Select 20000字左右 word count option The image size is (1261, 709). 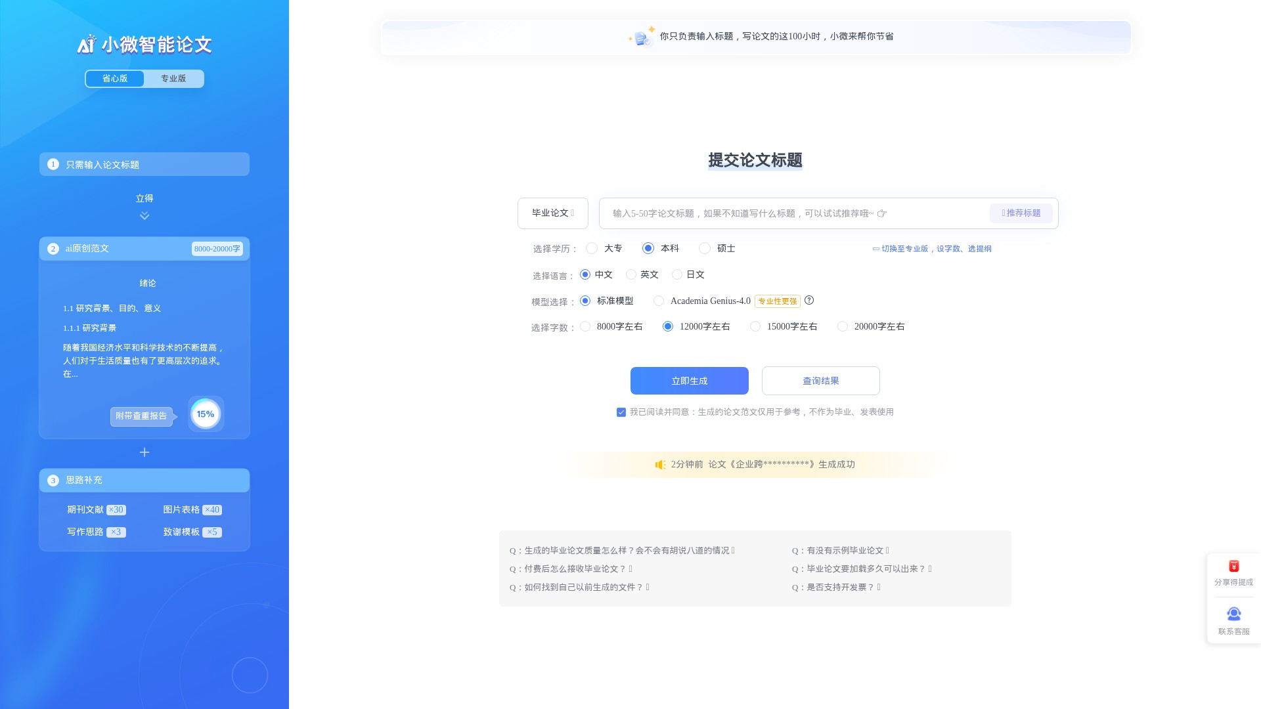coord(843,326)
